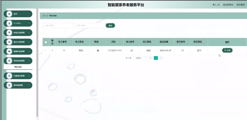The image size is (247, 120).
Task: Sort by 医生账号 column arrows
Action: click(187, 42)
